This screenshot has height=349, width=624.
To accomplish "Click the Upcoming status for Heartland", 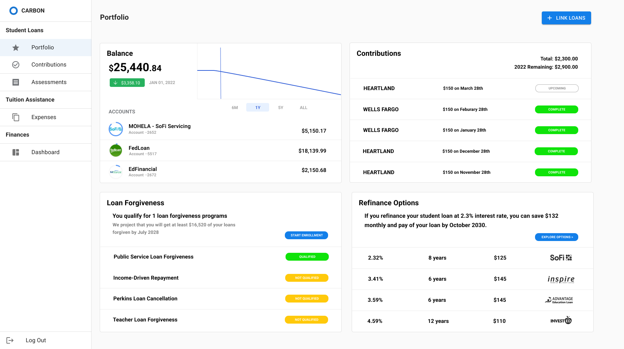I will 557,88.
